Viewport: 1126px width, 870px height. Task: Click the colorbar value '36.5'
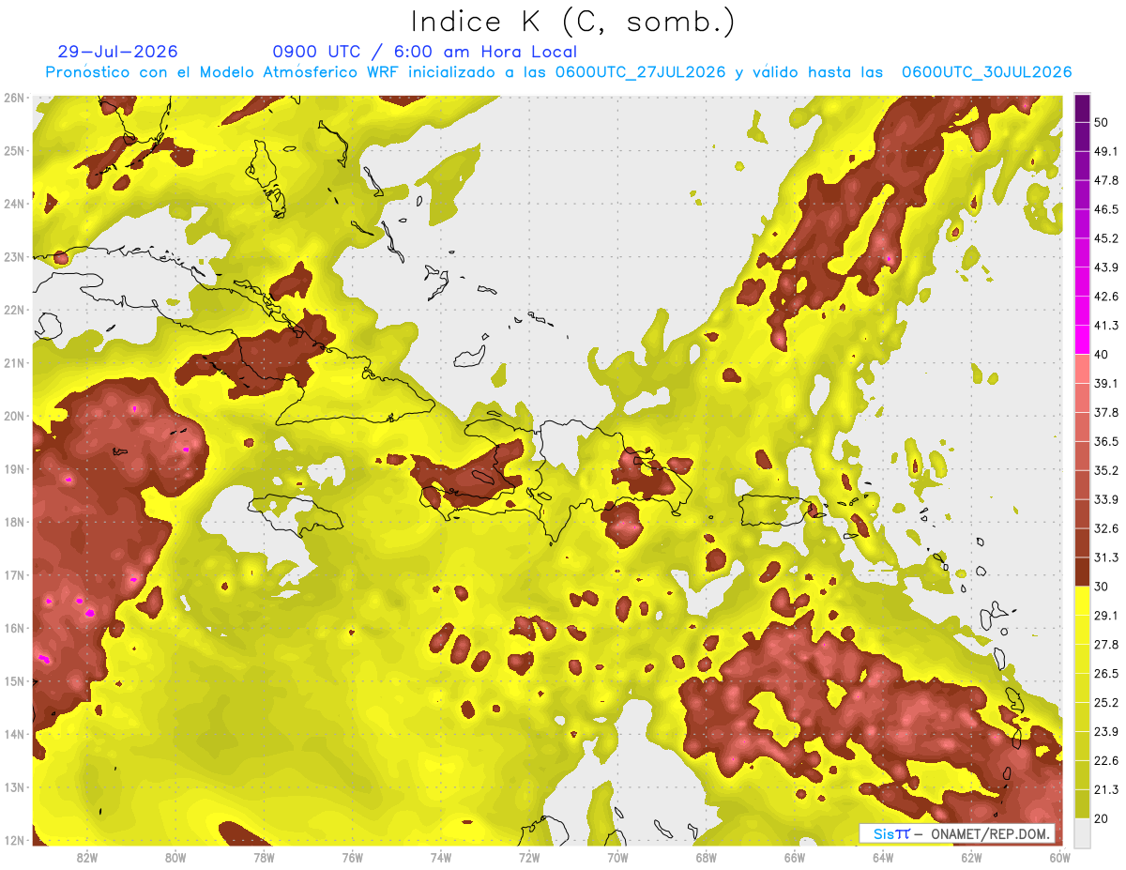tap(1105, 441)
